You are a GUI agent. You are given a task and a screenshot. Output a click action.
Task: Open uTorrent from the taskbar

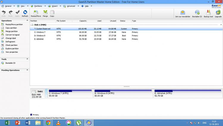pyautogui.click(x=79, y=123)
